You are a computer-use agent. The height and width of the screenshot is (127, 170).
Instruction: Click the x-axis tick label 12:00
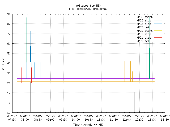[126, 120]
